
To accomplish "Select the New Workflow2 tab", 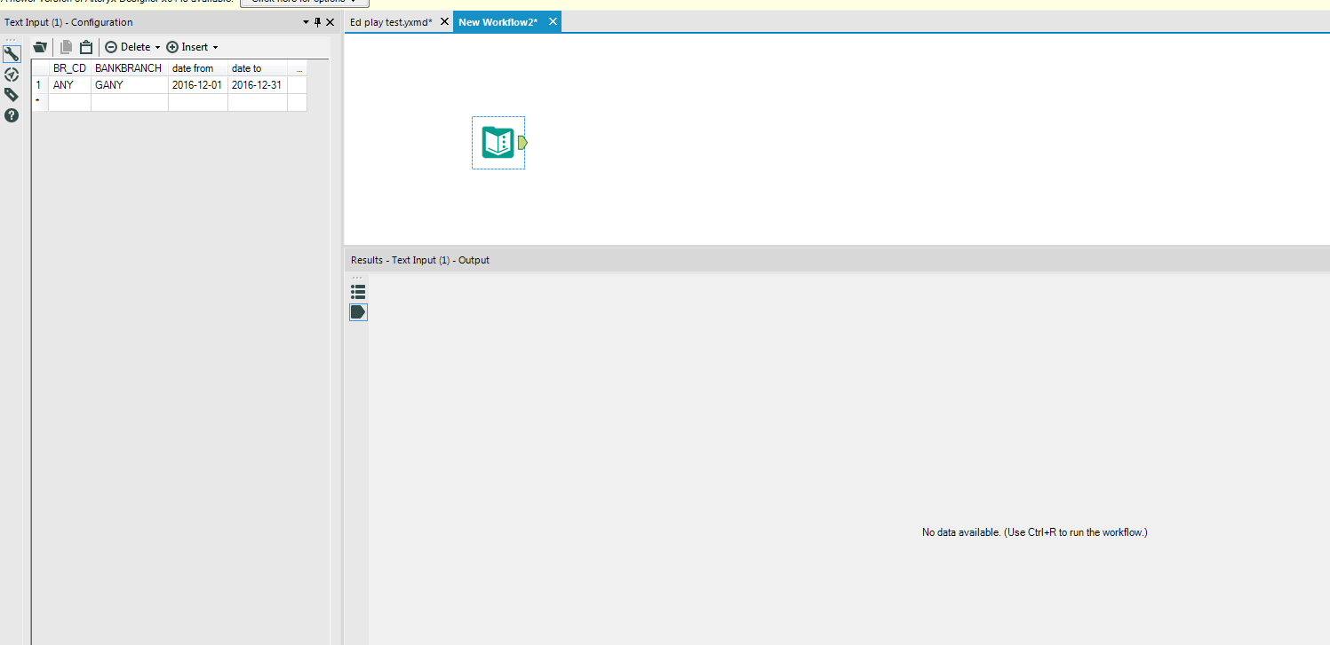I will pyautogui.click(x=499, y=20).
